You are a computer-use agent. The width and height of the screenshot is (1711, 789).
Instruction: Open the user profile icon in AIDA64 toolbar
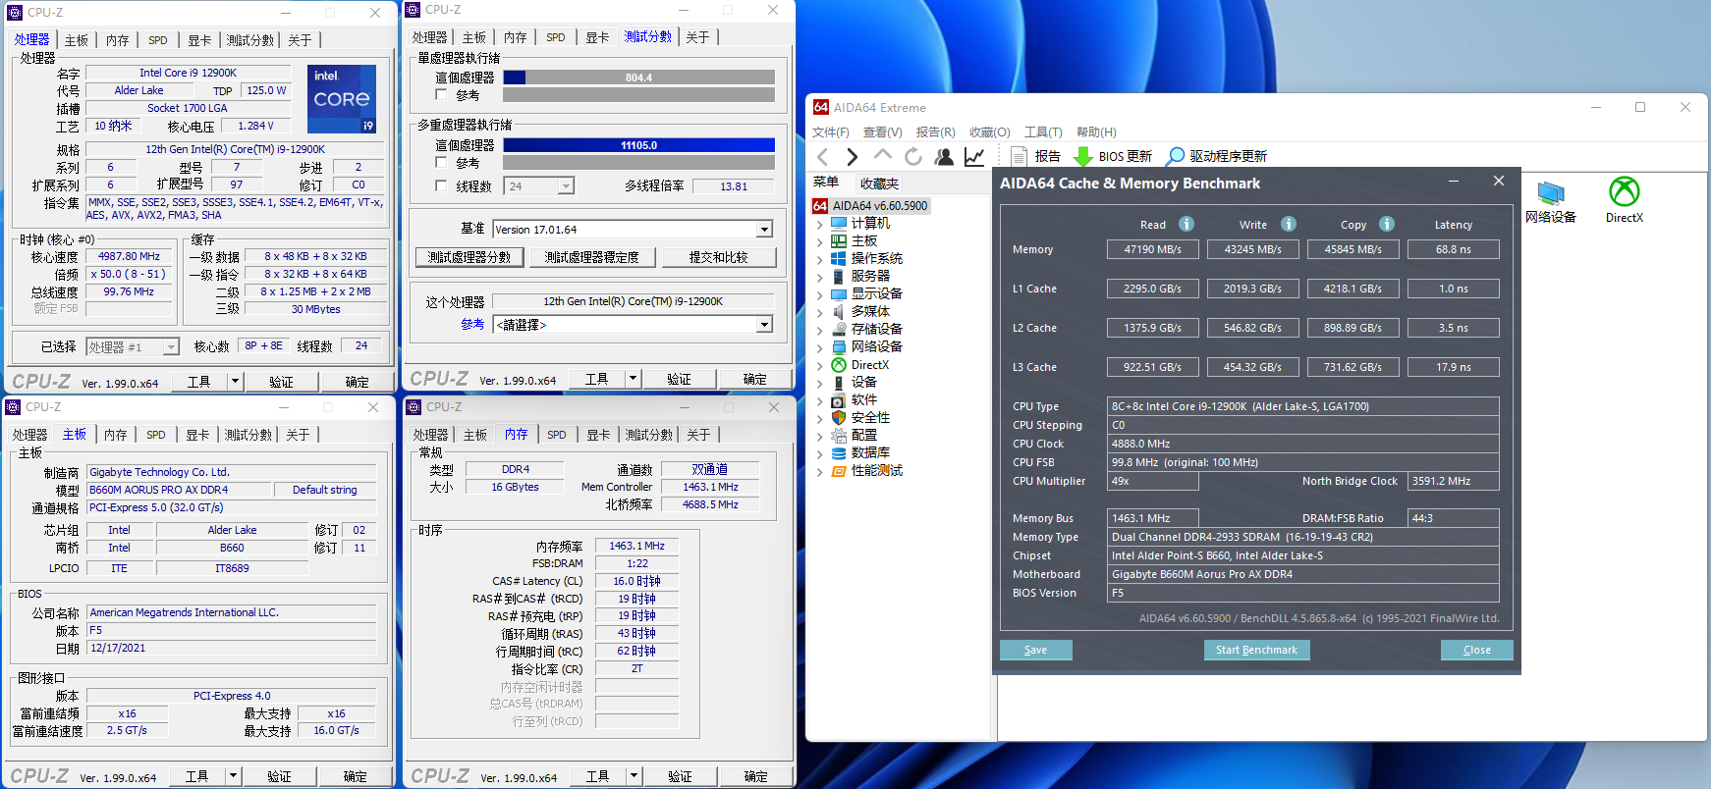(944, 156)
